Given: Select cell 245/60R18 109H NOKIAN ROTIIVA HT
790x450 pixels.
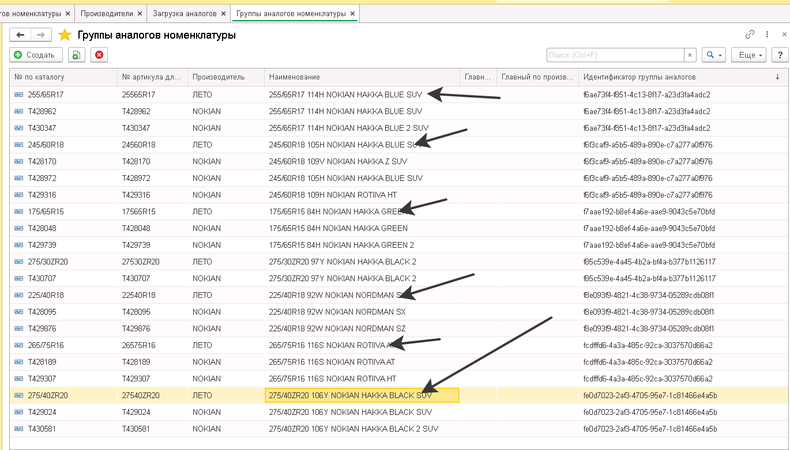Looking at the screenshot, I should (x=362, y=195).
